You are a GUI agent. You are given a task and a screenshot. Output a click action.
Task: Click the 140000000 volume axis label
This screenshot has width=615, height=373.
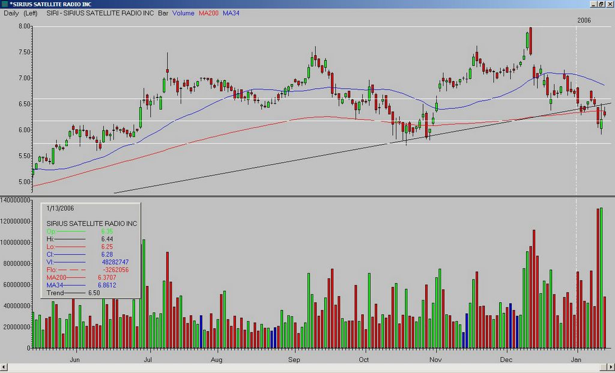coord(16,200)
